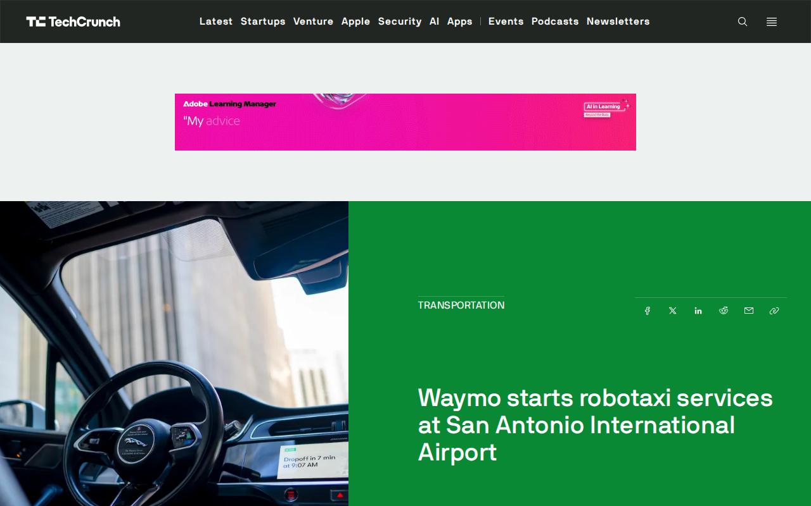Go to the Podcasts page
This screenshot has height=506, width=811.
click(x=555, y=22)
